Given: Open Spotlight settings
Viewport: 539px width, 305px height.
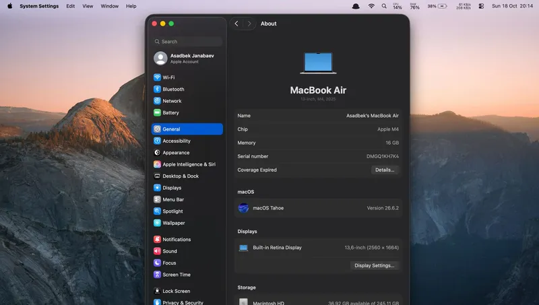Looking at the screenshot, I should tap(187, 211).
